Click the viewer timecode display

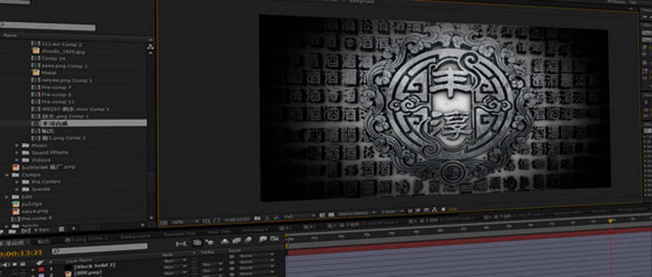pos(237,219)
